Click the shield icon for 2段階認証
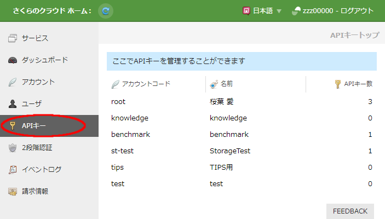Screen dimensions: 385x219 (x=13, y=148)
